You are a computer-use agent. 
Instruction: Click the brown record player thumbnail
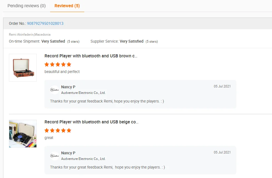tap(23, 68)
